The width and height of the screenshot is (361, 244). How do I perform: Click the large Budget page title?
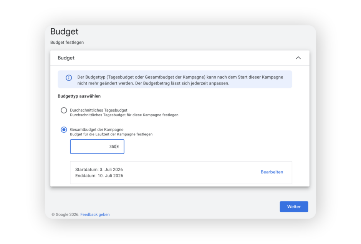coord(65,31)
